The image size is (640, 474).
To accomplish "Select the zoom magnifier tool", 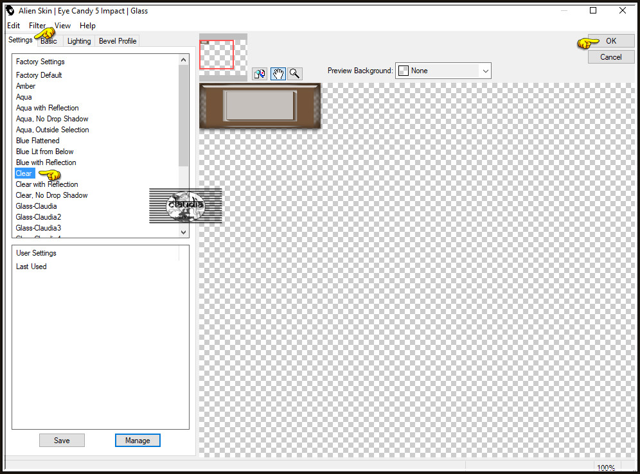I will [x=295, y=74].
